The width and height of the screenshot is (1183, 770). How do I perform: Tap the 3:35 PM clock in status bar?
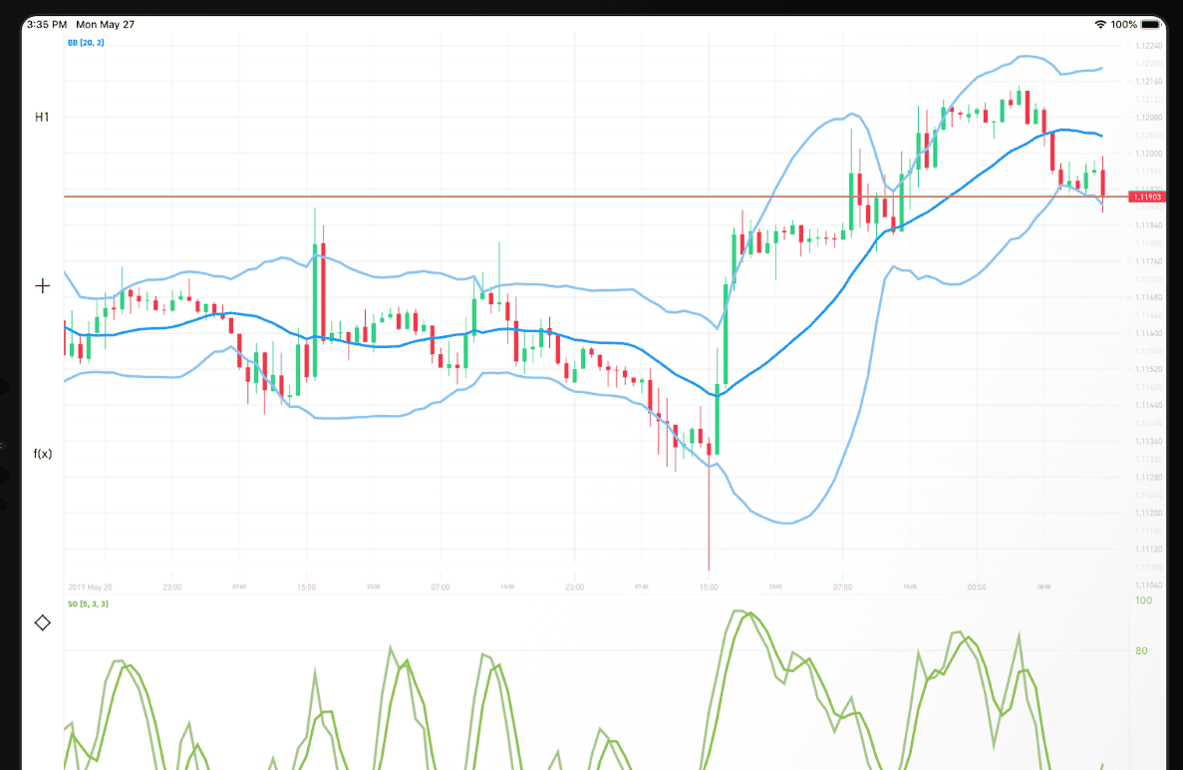(47, 24)
